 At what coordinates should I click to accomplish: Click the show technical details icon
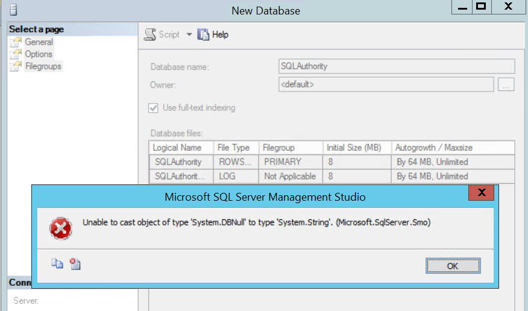(75, 264)
